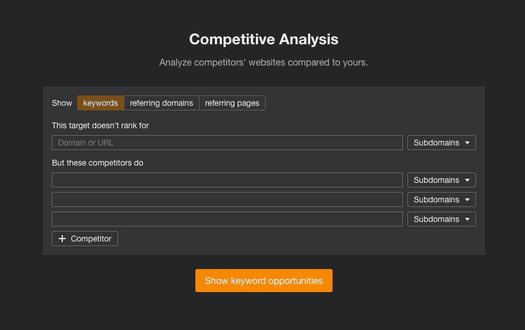Expand the first competitor's Subdomains dropdown
This screenshot has width=525, height=330.
coord(441,180)
